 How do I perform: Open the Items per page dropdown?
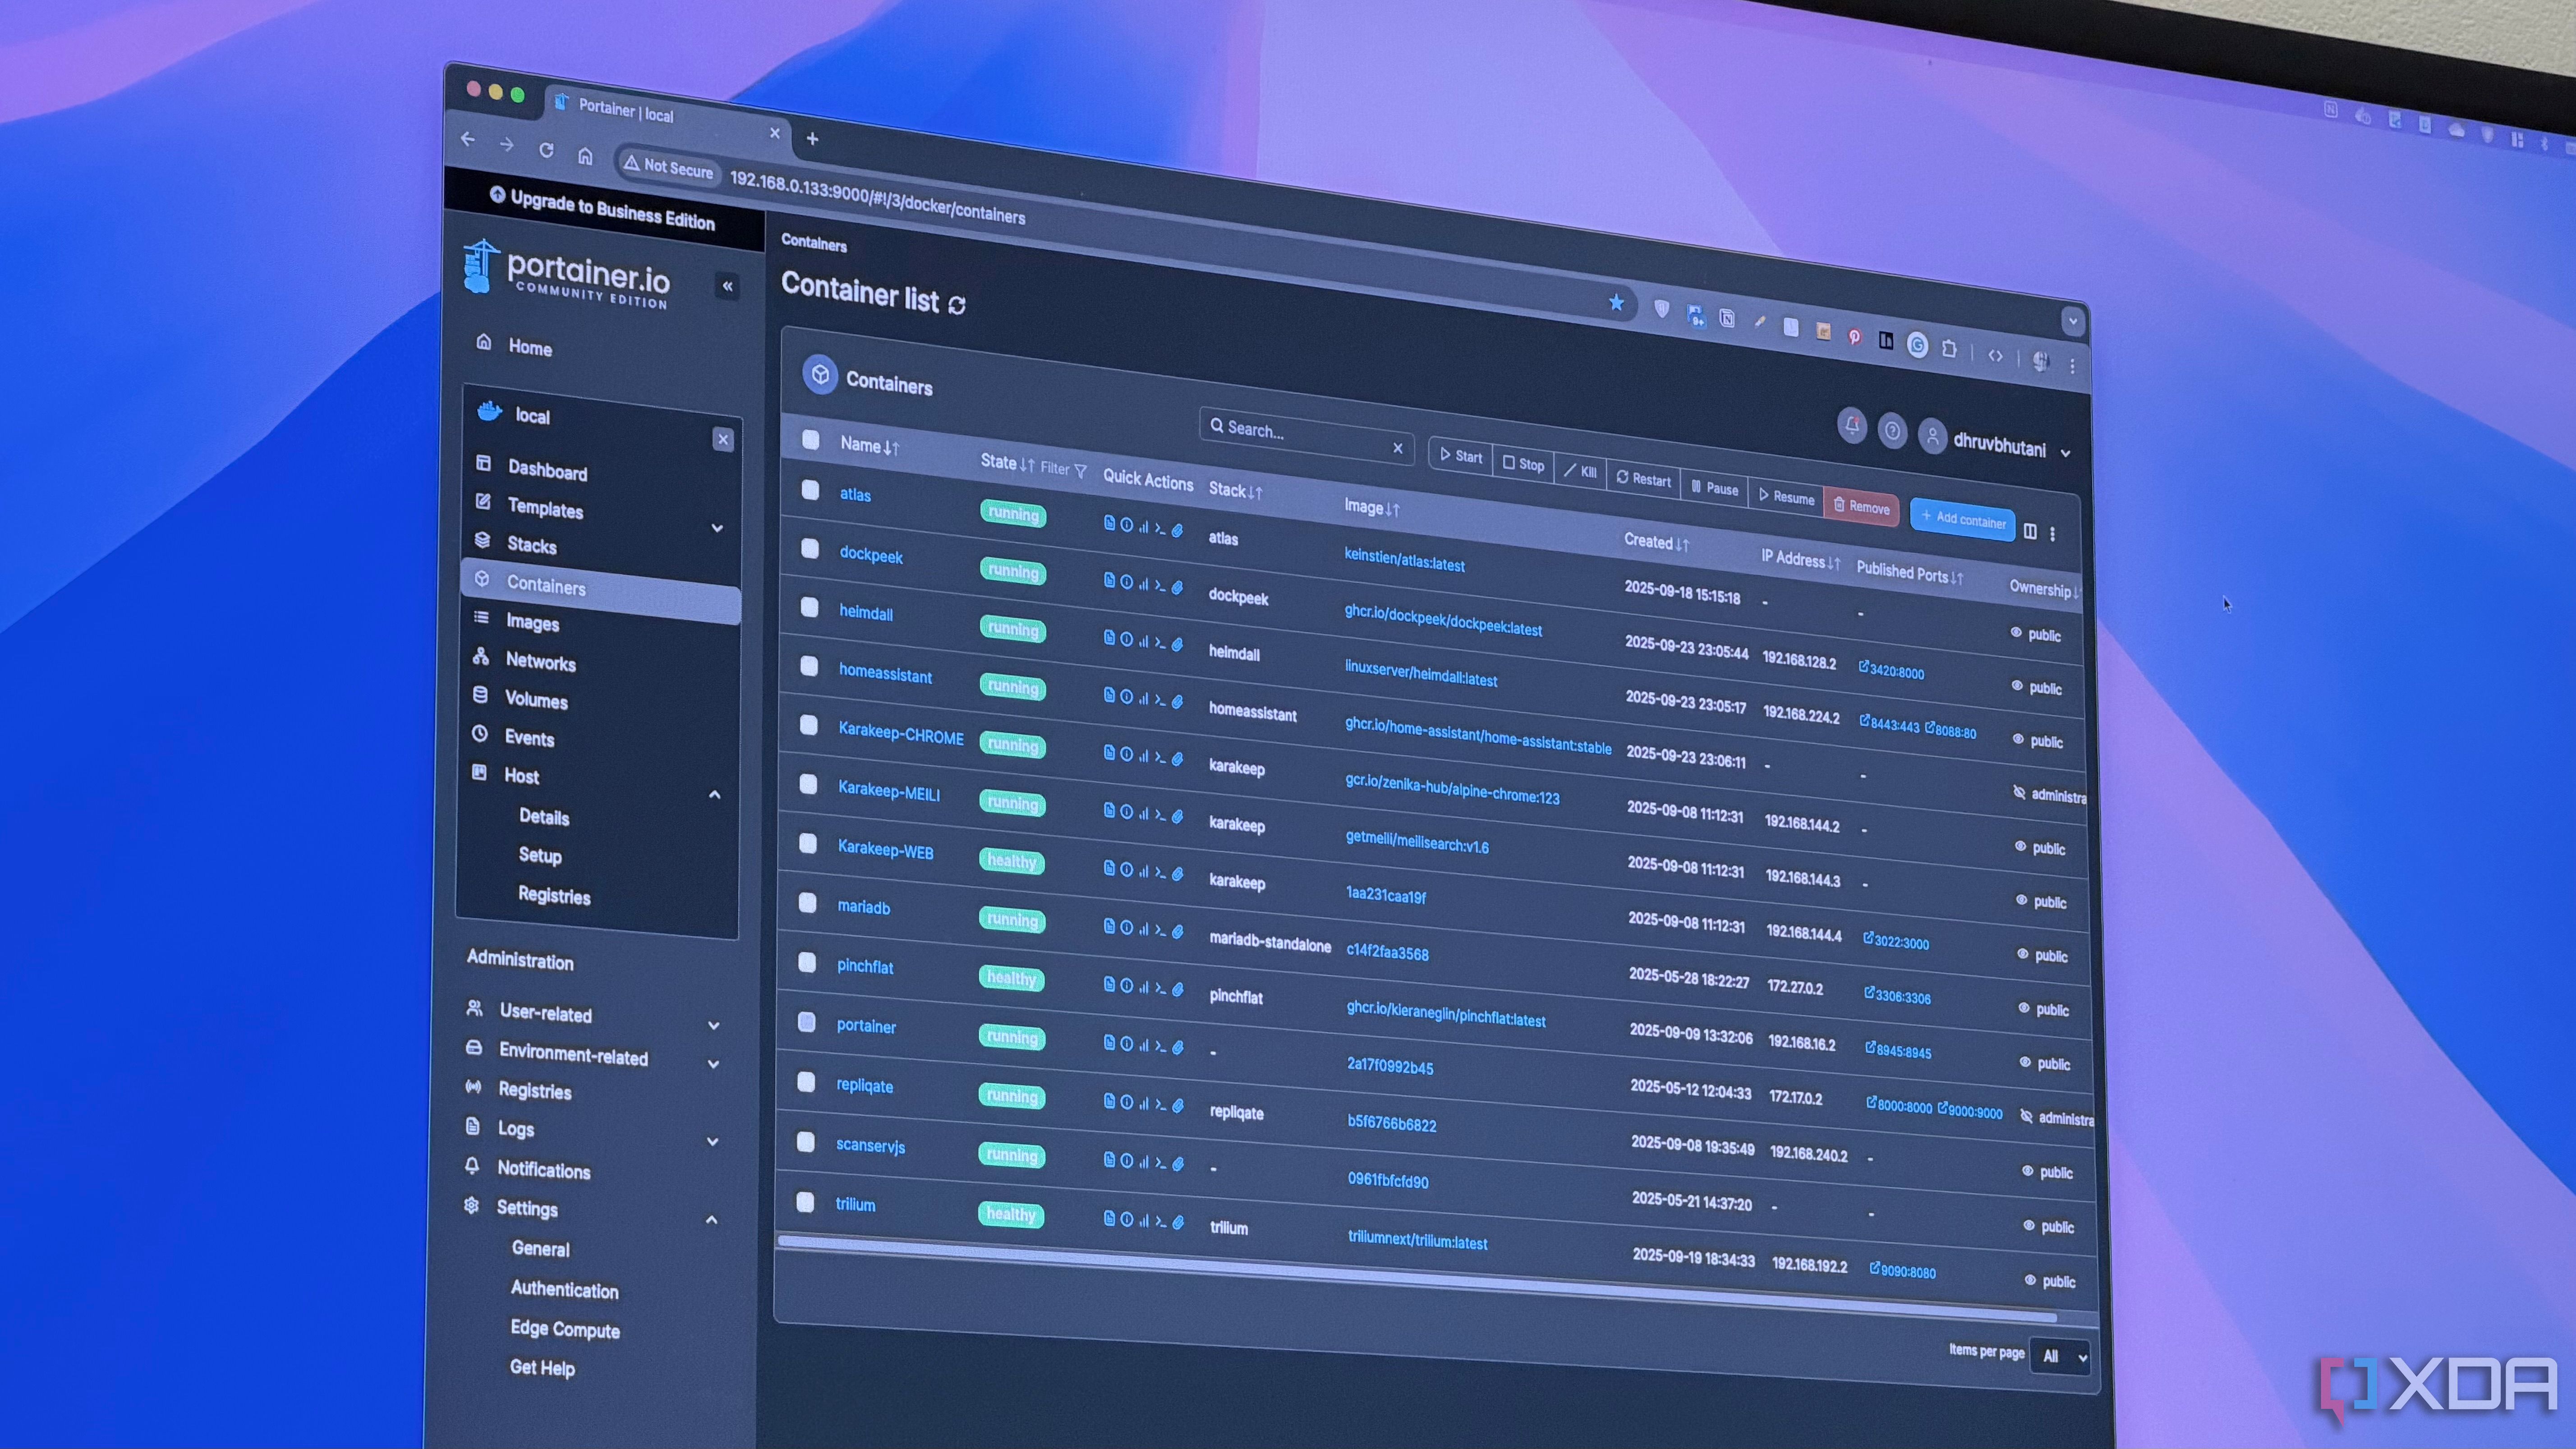click(x=2060, y=1357)
